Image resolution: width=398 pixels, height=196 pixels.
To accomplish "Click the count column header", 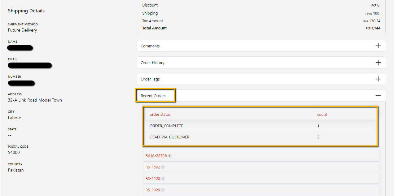I will tap(322, 114).
